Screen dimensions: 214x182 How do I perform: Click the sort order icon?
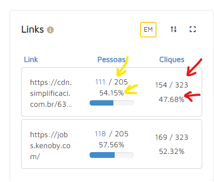click(x=174, y=29)
